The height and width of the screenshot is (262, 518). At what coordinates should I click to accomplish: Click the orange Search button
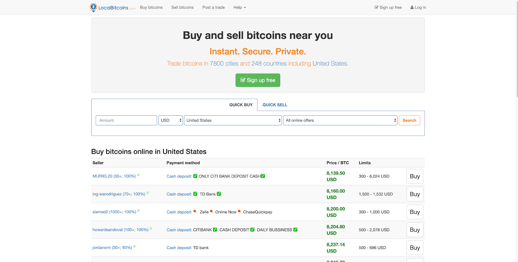tap(410, 120)
